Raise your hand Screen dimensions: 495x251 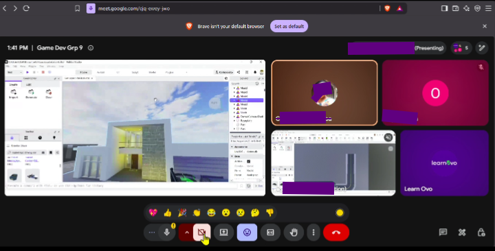click(x=294, y=232)
